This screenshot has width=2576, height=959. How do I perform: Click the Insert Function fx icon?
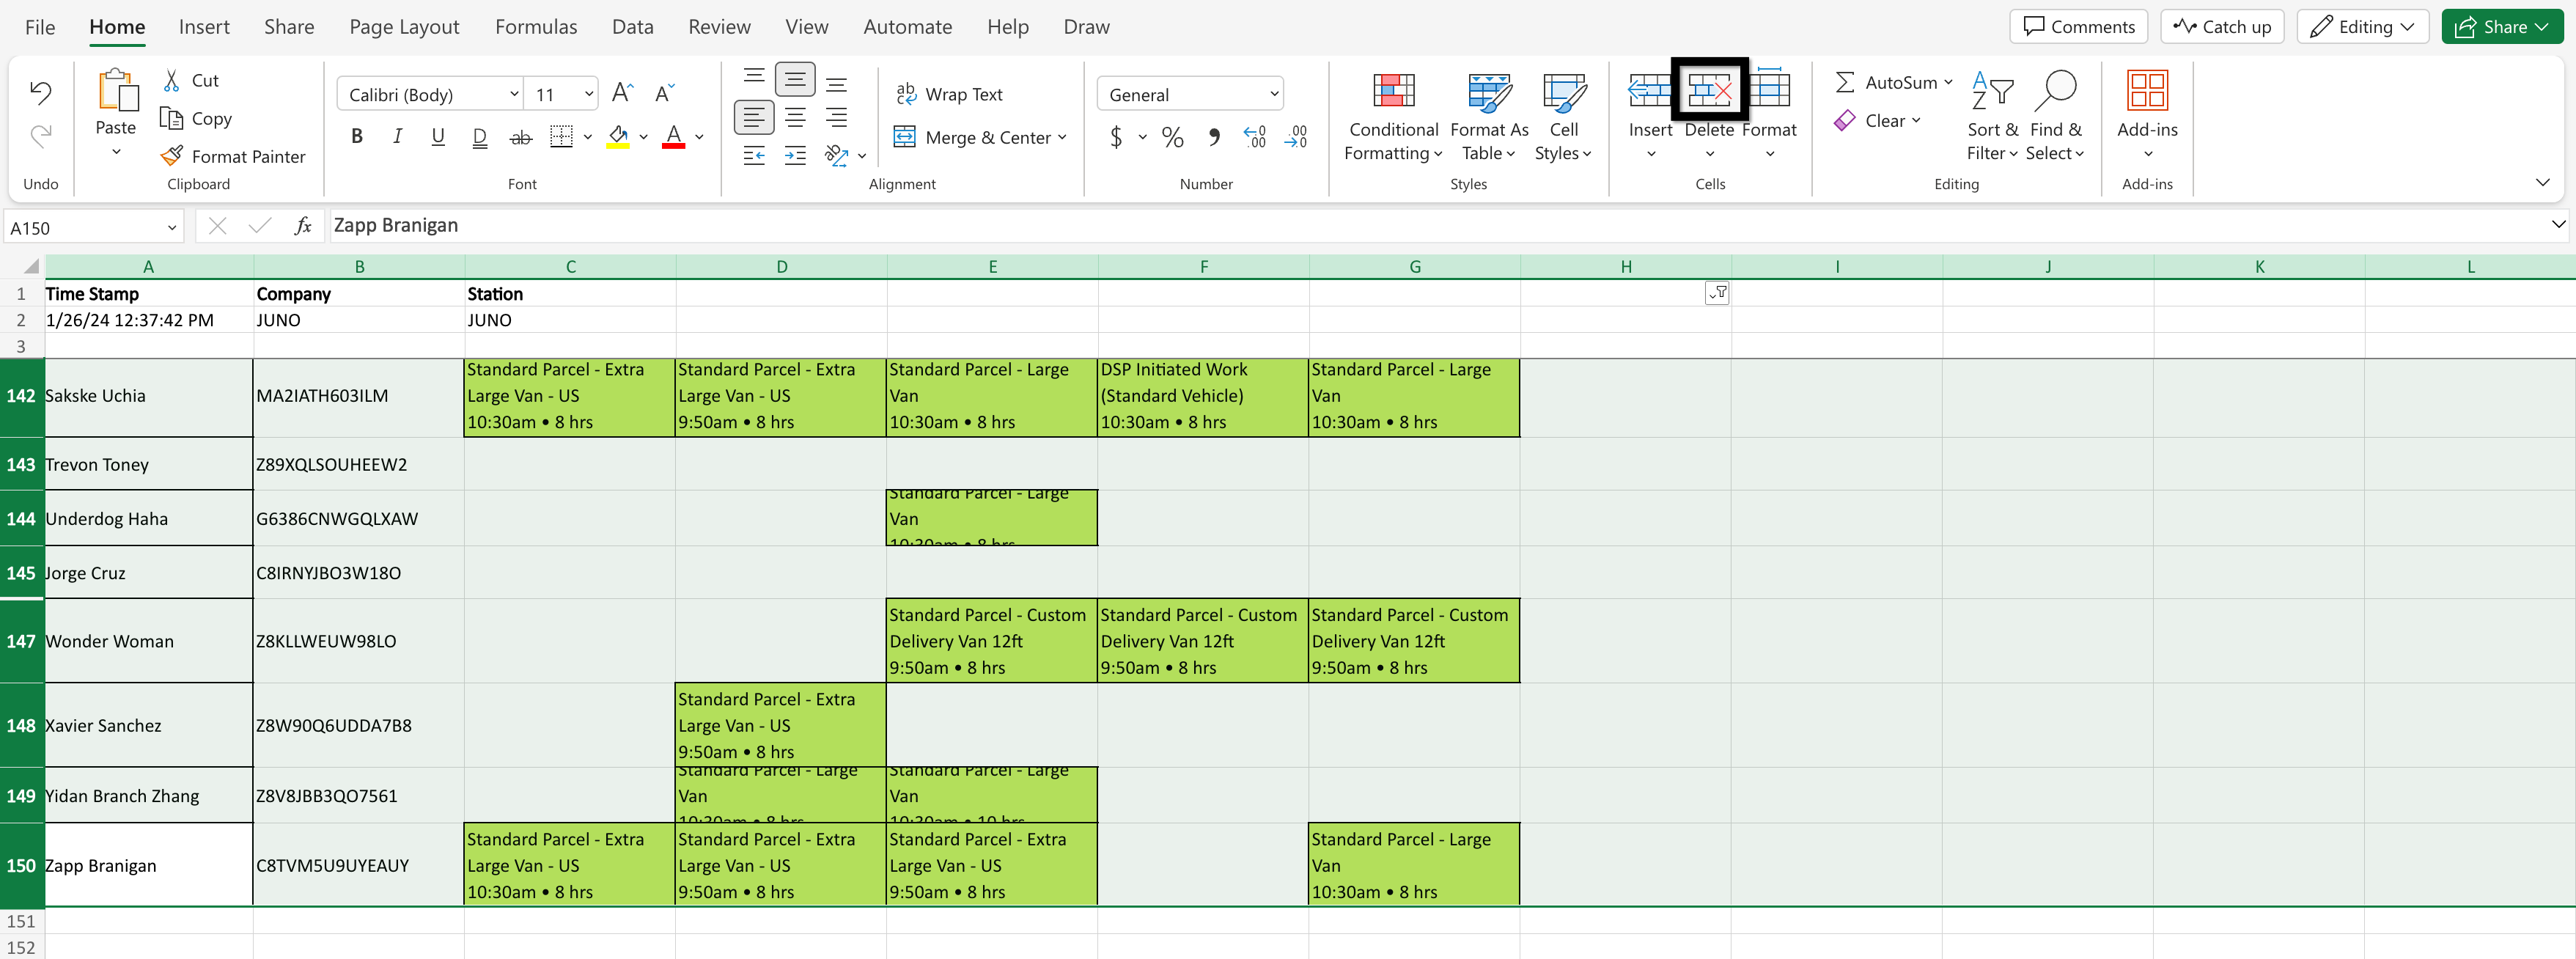[x=303, y=226]
